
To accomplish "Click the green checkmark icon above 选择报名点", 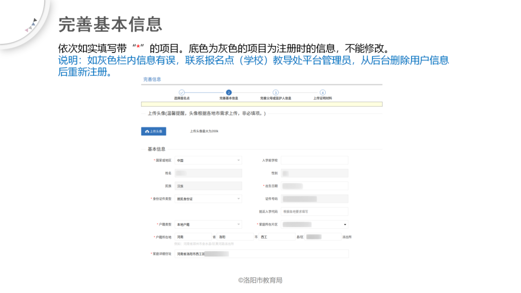I will coord(182,92).
